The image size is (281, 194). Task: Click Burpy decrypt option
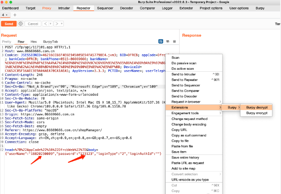[256, 107]
